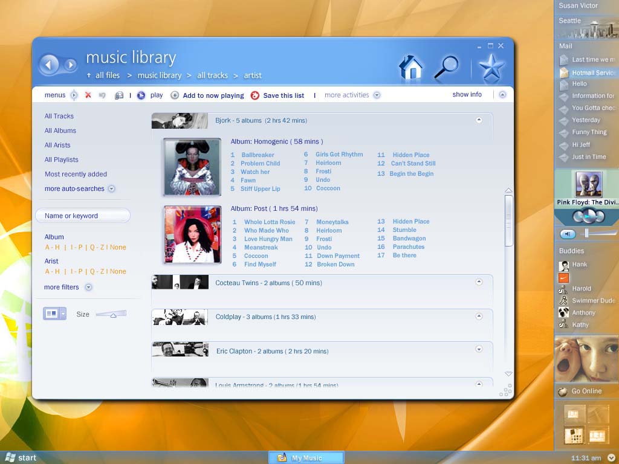Adjust the Size slider

(113, 315)
